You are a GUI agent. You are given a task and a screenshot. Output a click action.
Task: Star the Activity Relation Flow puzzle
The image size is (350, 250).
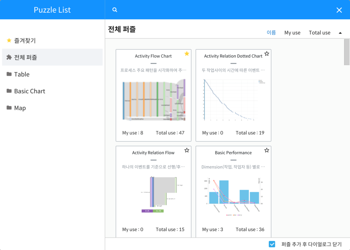pyautogui.click(x=187, y=150)
